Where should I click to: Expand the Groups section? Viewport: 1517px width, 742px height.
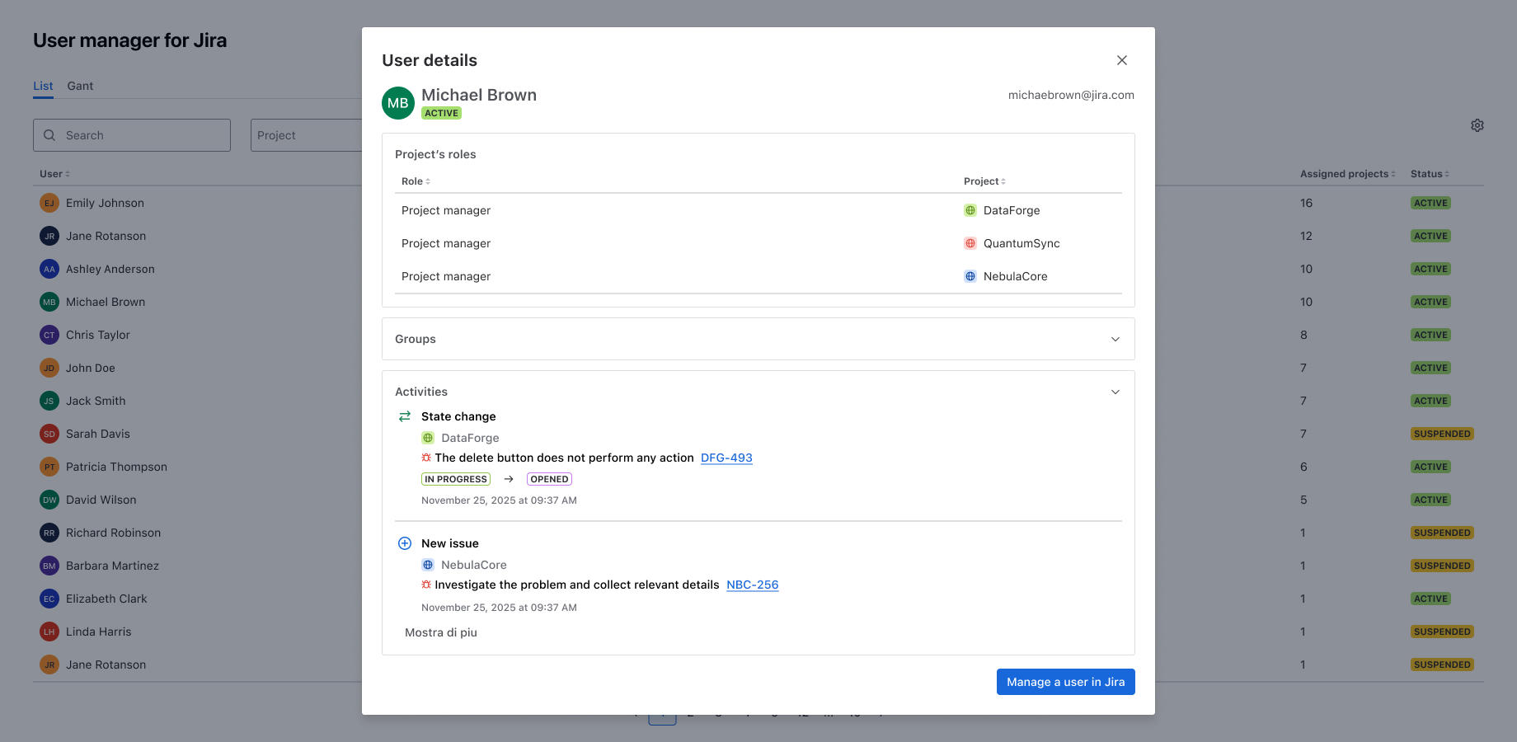click(1115, 338)
